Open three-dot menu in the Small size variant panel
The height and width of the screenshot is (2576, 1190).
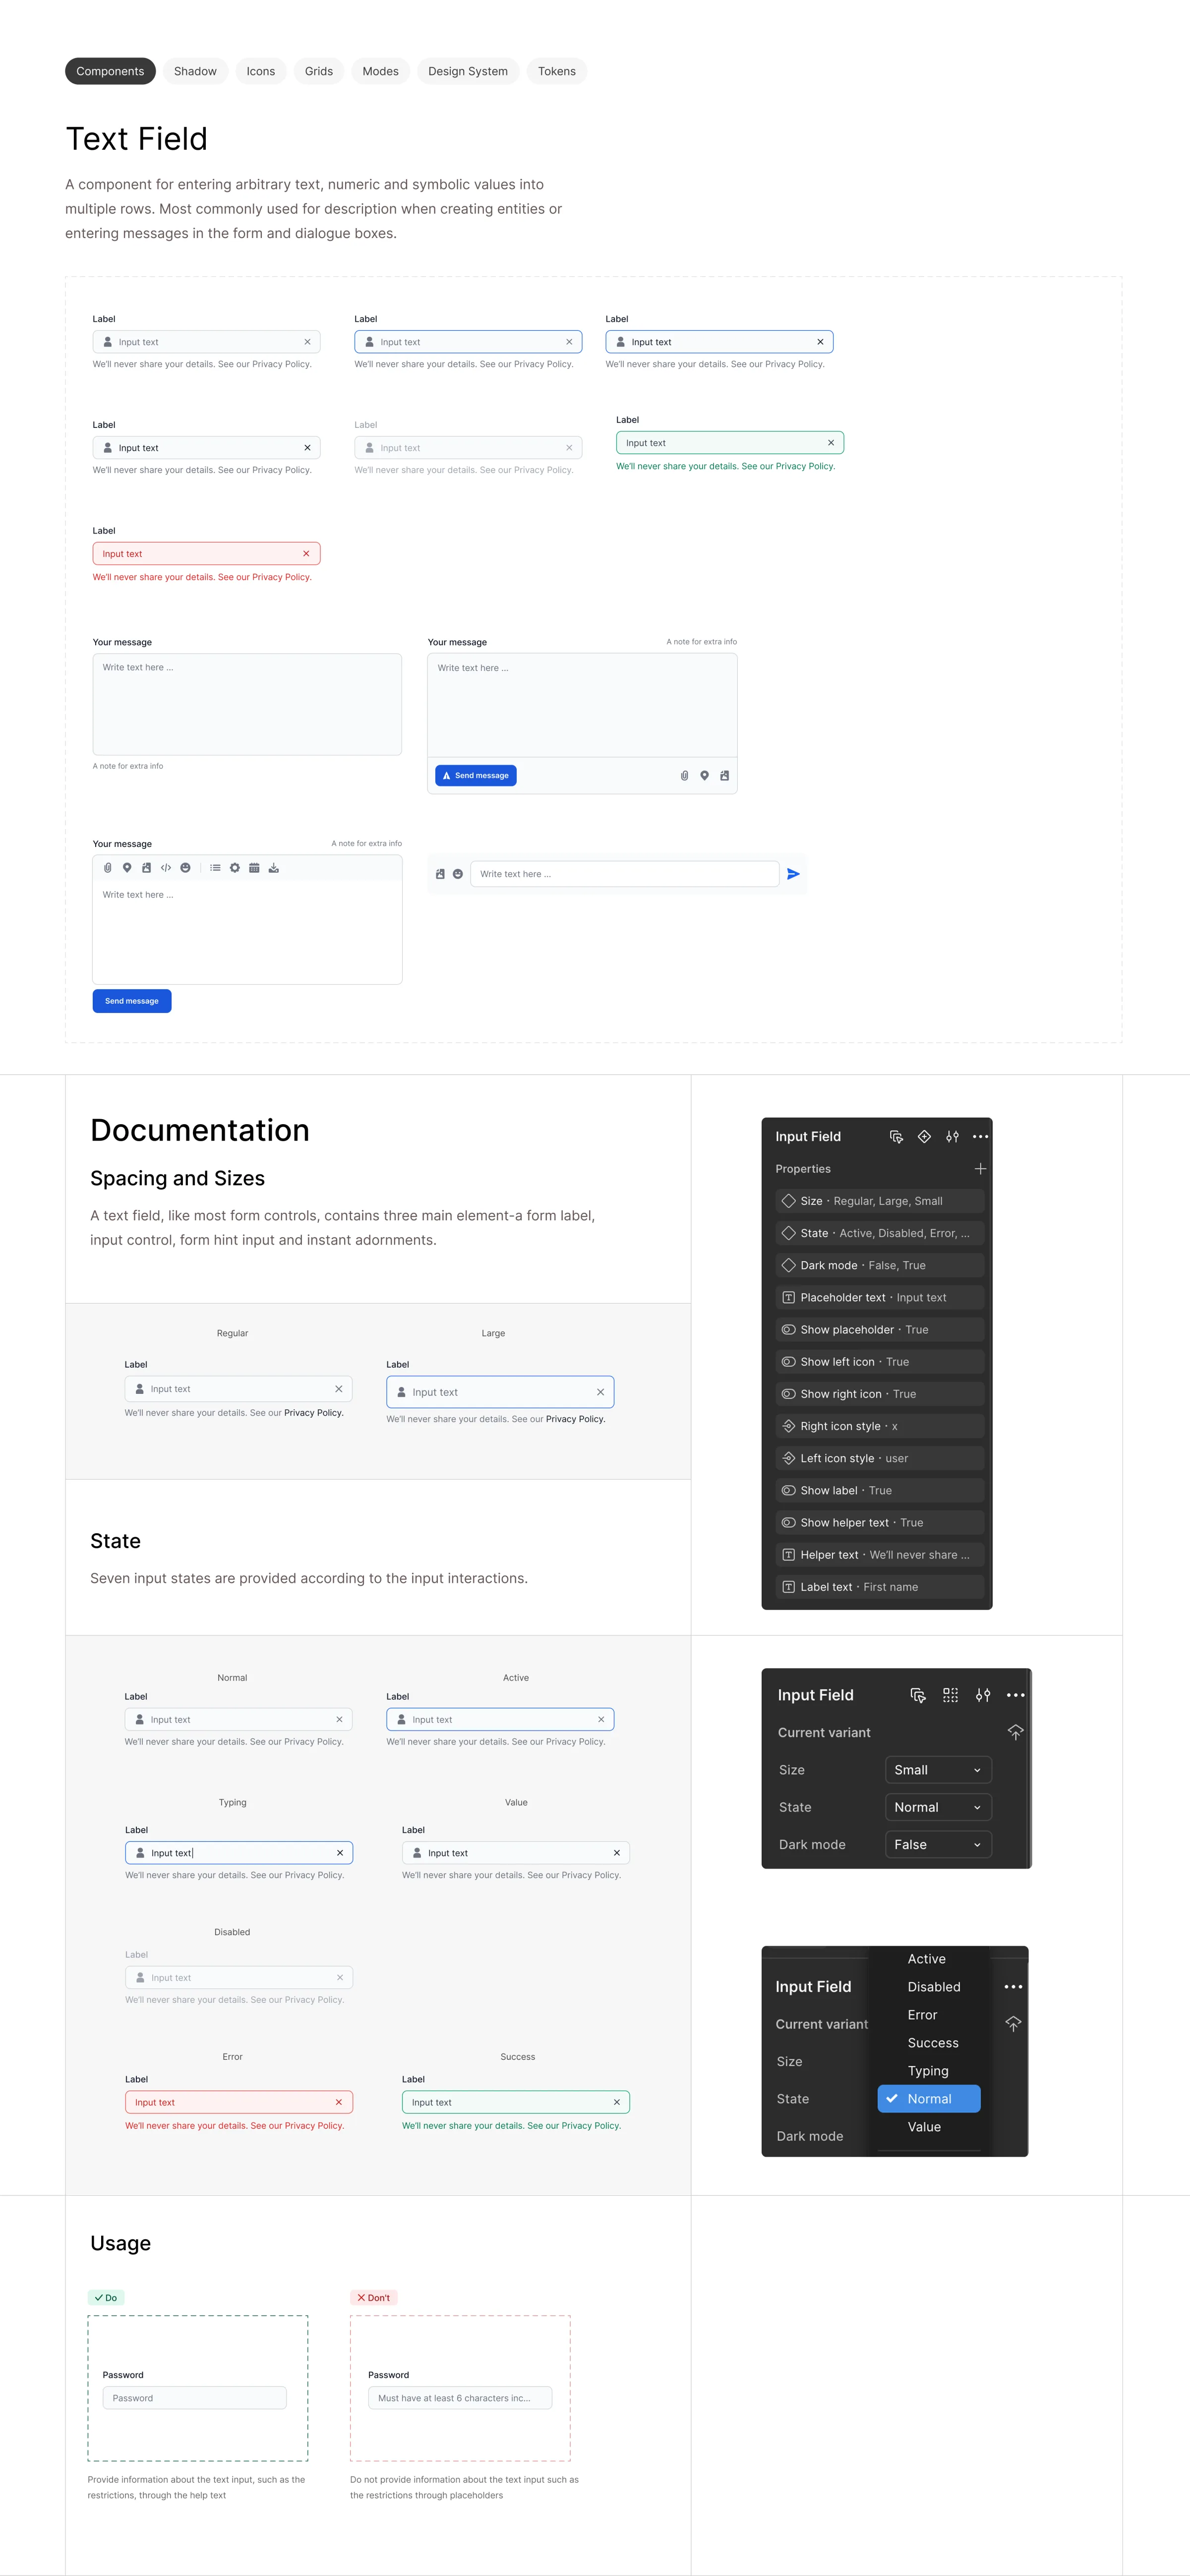(1015, 1695)
